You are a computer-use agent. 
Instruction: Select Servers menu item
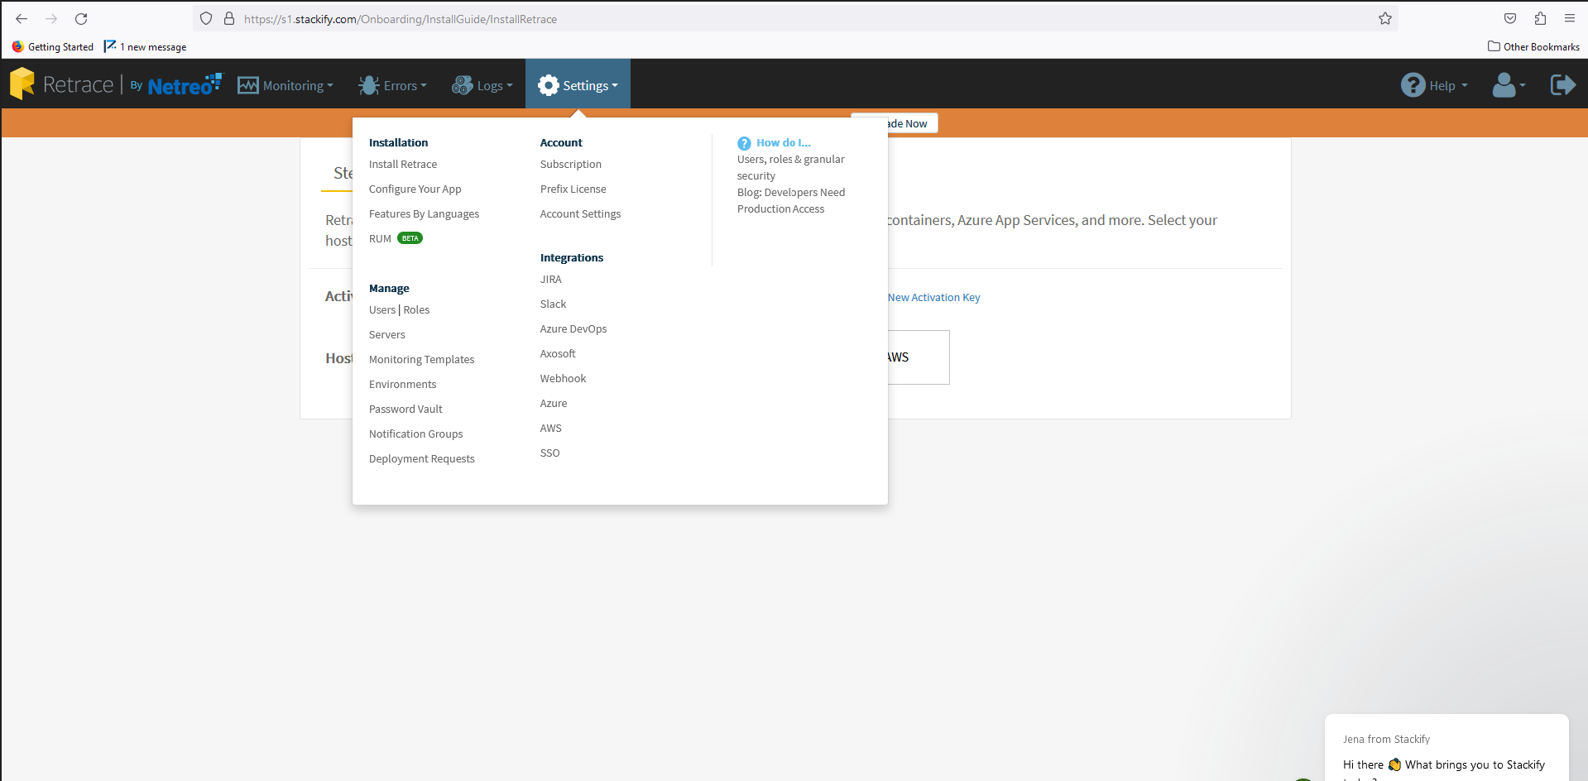pyautogui.click(x=387, y=335)
